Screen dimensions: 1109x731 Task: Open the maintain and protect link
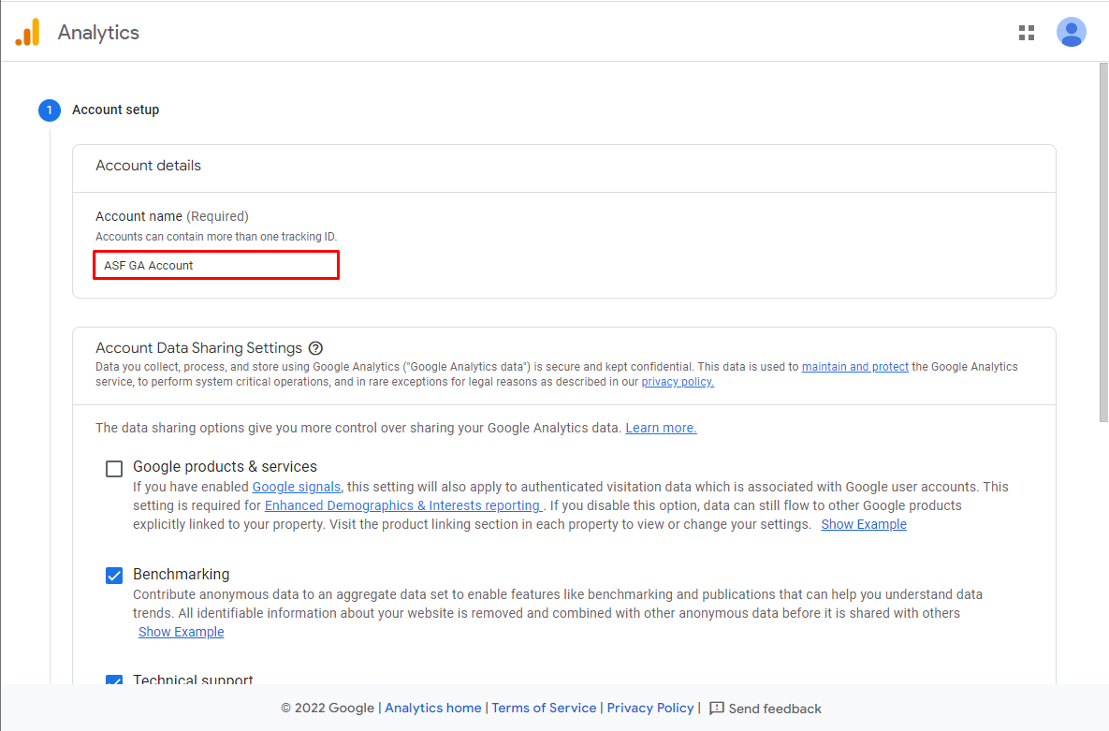(x=854, y=367)
